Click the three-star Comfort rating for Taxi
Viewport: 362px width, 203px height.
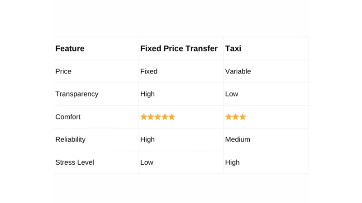(x=236, y=117)
